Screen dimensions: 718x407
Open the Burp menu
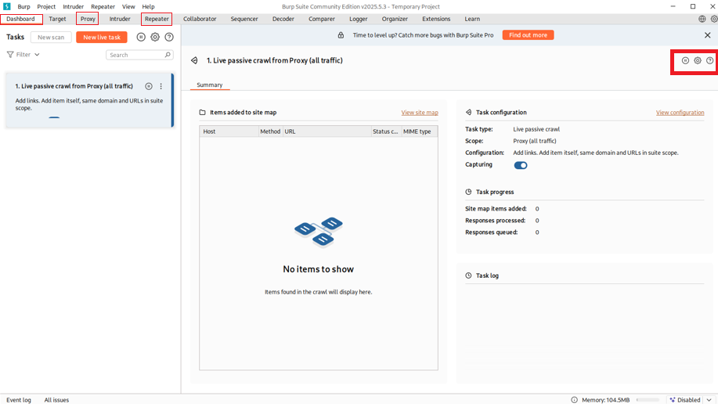[x=23, y=6]
